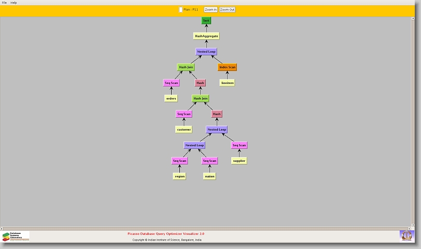This screenshot has height=249, width=421.
Task: Click the lineitem table node
Action: tap(227, 83)
